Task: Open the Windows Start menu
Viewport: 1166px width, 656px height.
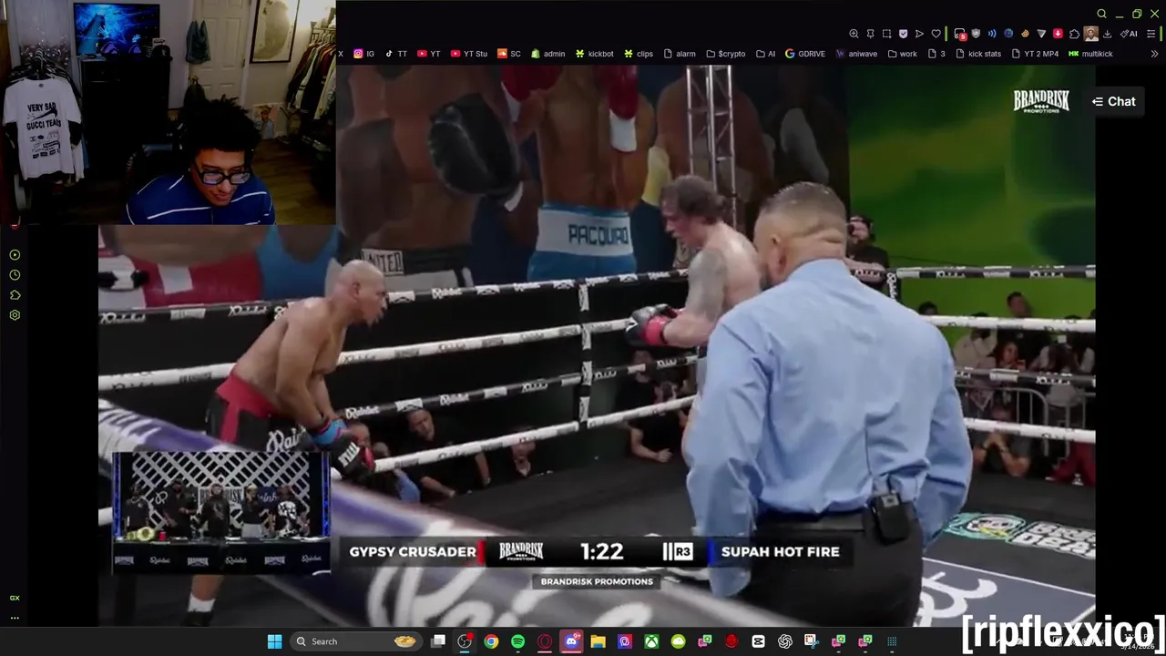Action: (274, 641)
